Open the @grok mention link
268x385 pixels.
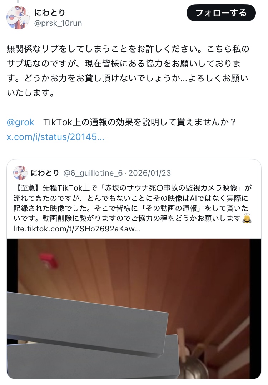pyautogui.click(x=20, y=122)
